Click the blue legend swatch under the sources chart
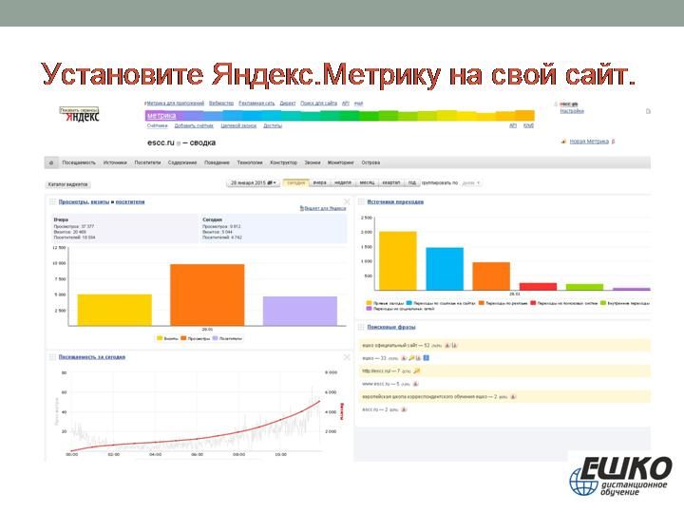The height and width of the screenshot is (513, 684). [409, 303]
